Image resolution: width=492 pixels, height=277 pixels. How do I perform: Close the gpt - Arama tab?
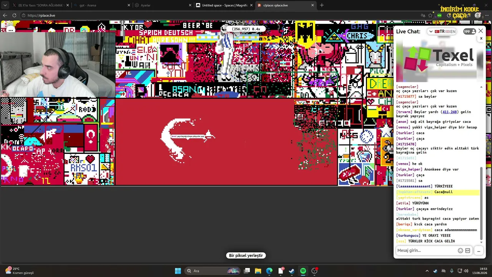129,5
